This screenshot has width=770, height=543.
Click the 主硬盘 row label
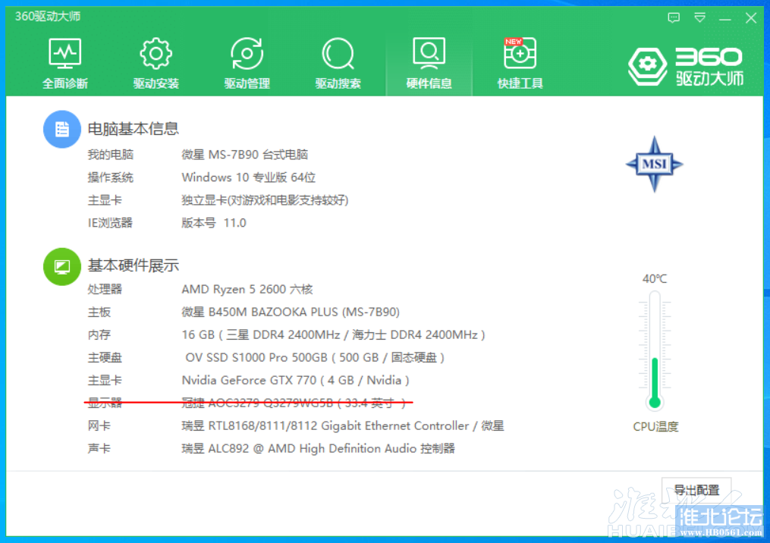click(105, 357)
